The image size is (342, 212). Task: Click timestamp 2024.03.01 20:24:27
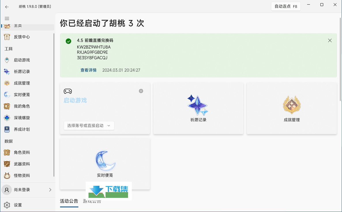coord(121,70)
